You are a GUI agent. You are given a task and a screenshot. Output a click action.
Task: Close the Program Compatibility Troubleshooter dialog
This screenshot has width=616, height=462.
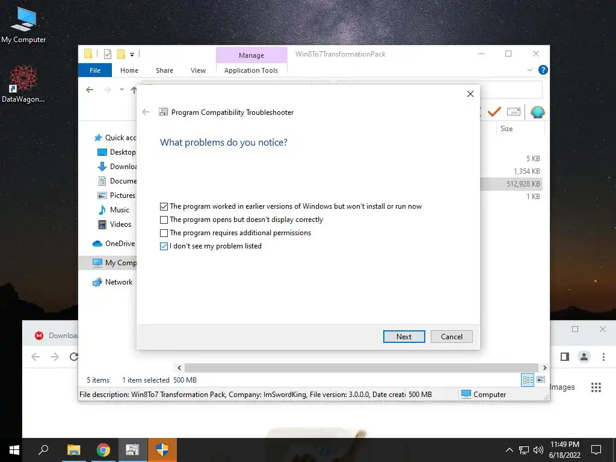[470, 94]
